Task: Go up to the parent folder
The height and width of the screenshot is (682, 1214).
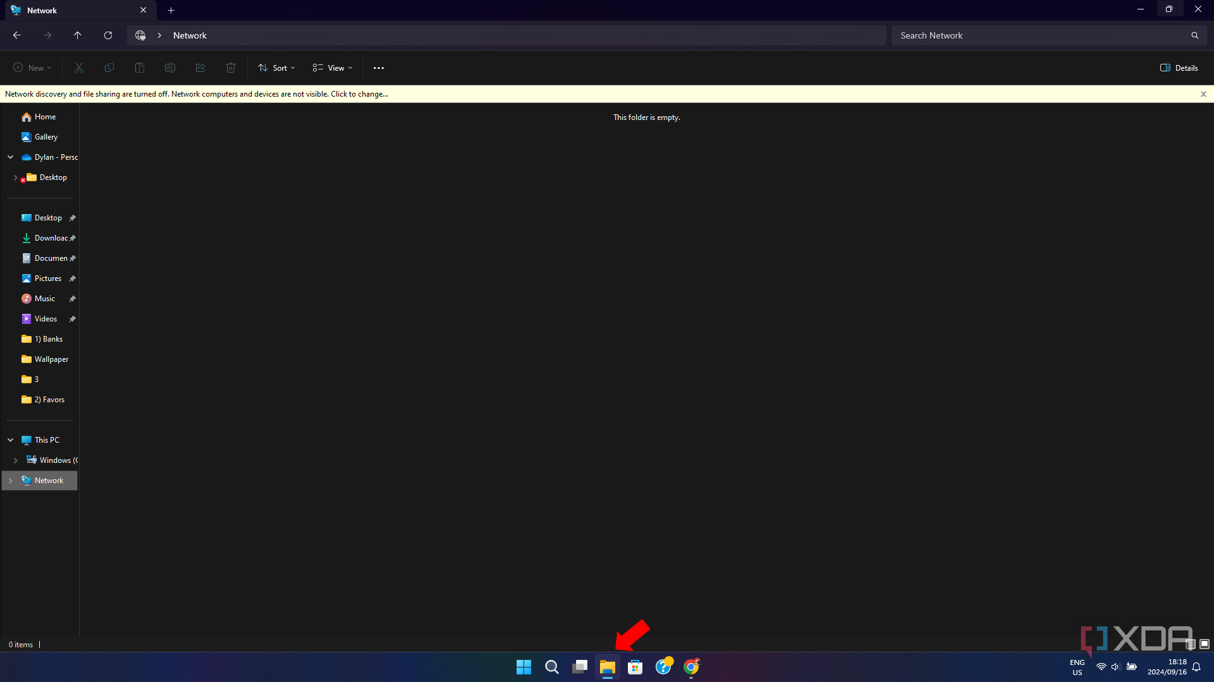Action: click(78, 35)
